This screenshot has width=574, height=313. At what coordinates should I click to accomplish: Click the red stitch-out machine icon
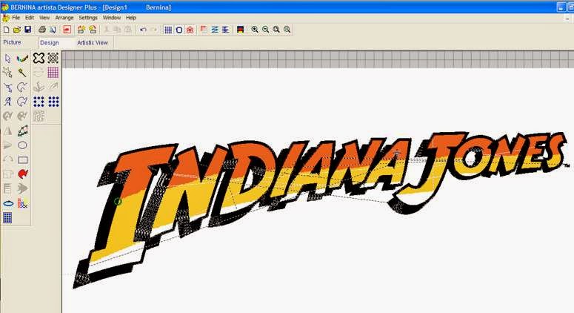tap(67, 30)
